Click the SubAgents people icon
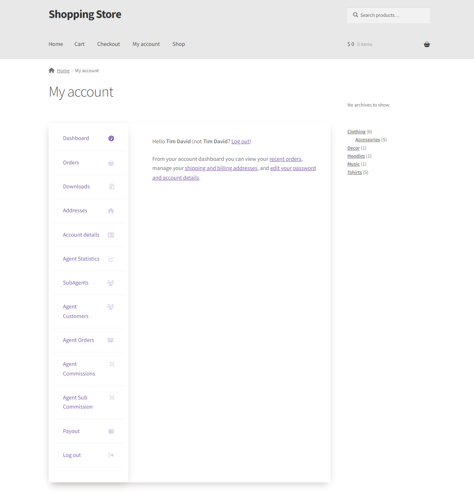Image resolution: width=474 pixels, height=492 pixels. 110,283
